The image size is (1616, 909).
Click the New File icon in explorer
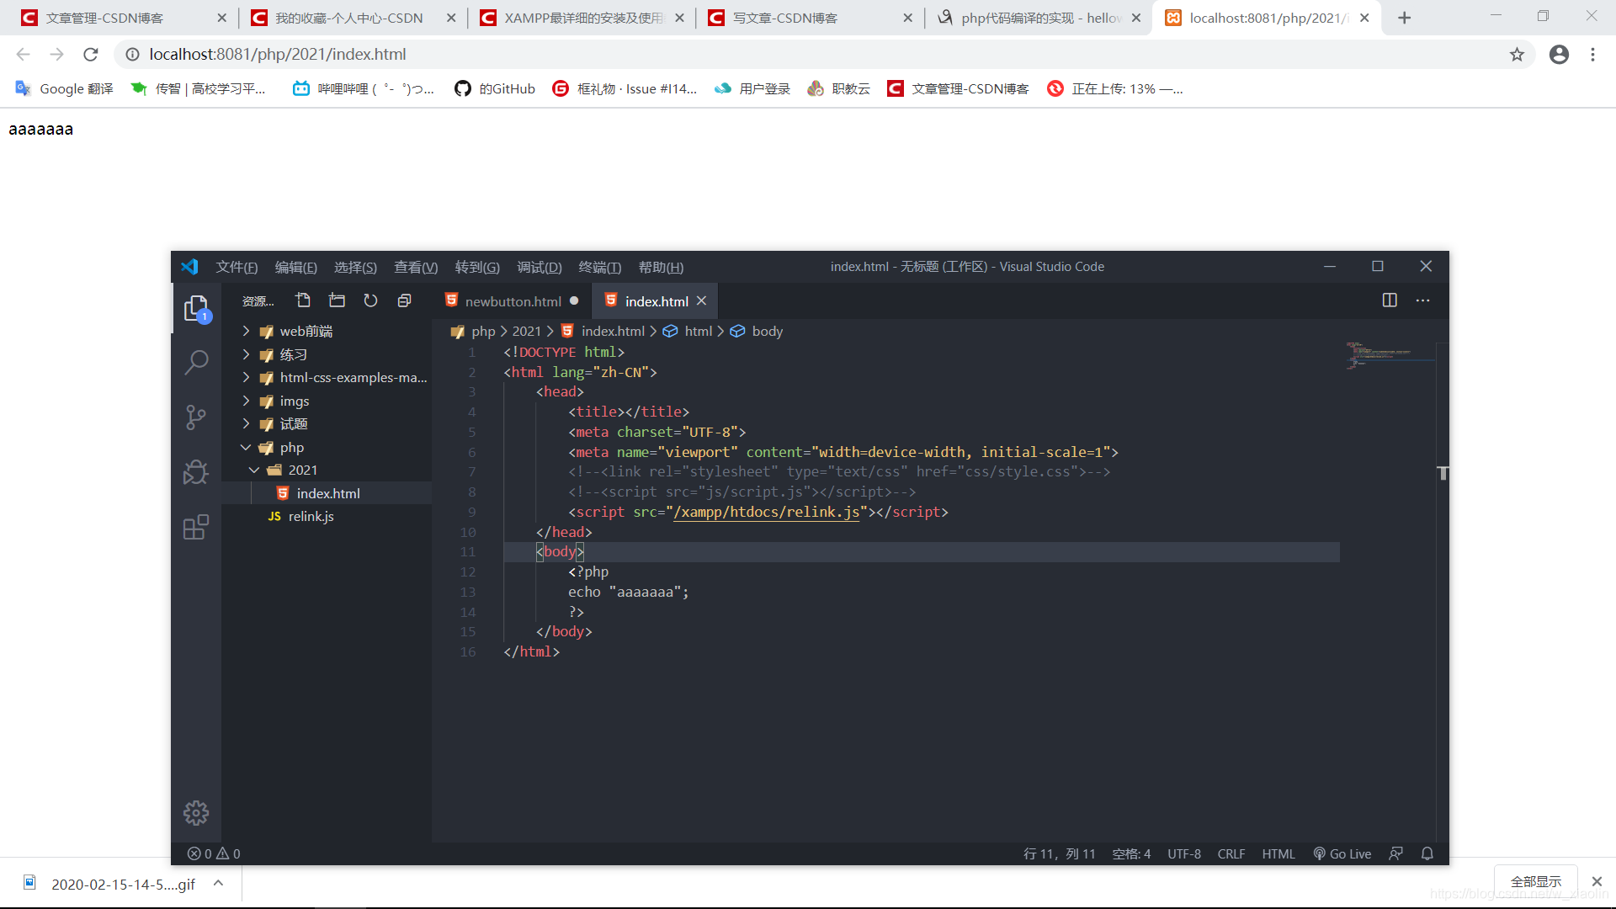tap(303, 300)
